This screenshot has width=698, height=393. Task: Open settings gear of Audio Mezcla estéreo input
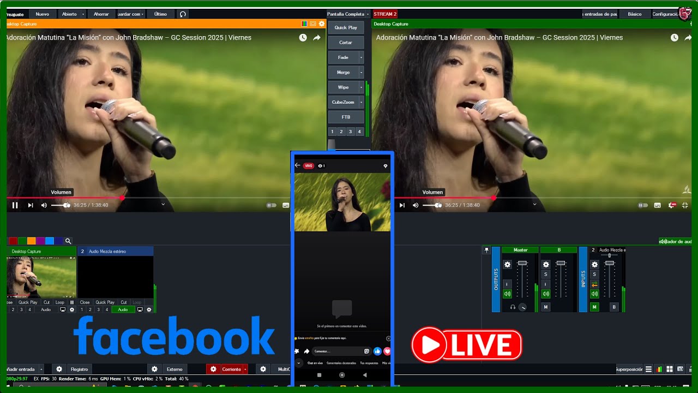[149, 309]
